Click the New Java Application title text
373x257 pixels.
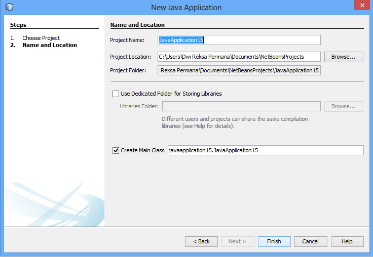pos(186,8)
